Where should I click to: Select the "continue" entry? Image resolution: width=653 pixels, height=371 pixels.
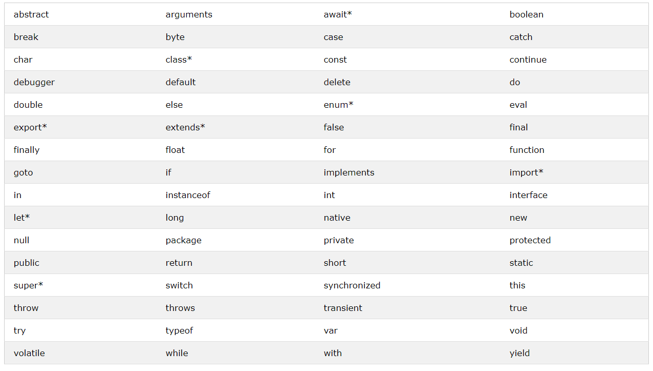[528, 60]
